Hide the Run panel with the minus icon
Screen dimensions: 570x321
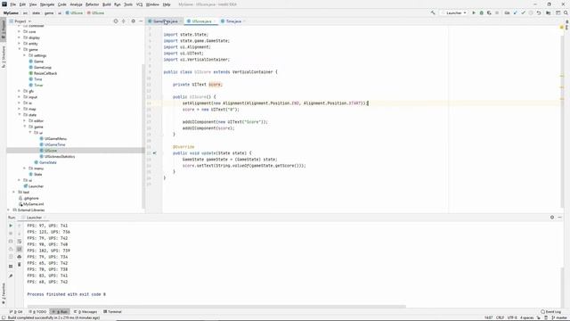tap(560, 218)
